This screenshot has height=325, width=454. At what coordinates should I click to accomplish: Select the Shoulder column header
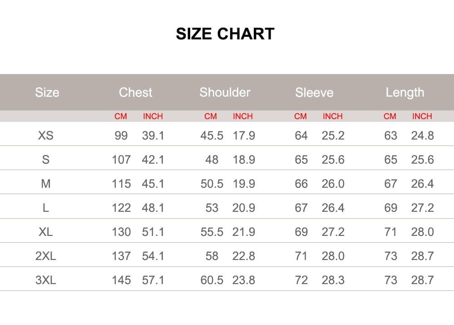pyautogui.click(x=225, y=92)
